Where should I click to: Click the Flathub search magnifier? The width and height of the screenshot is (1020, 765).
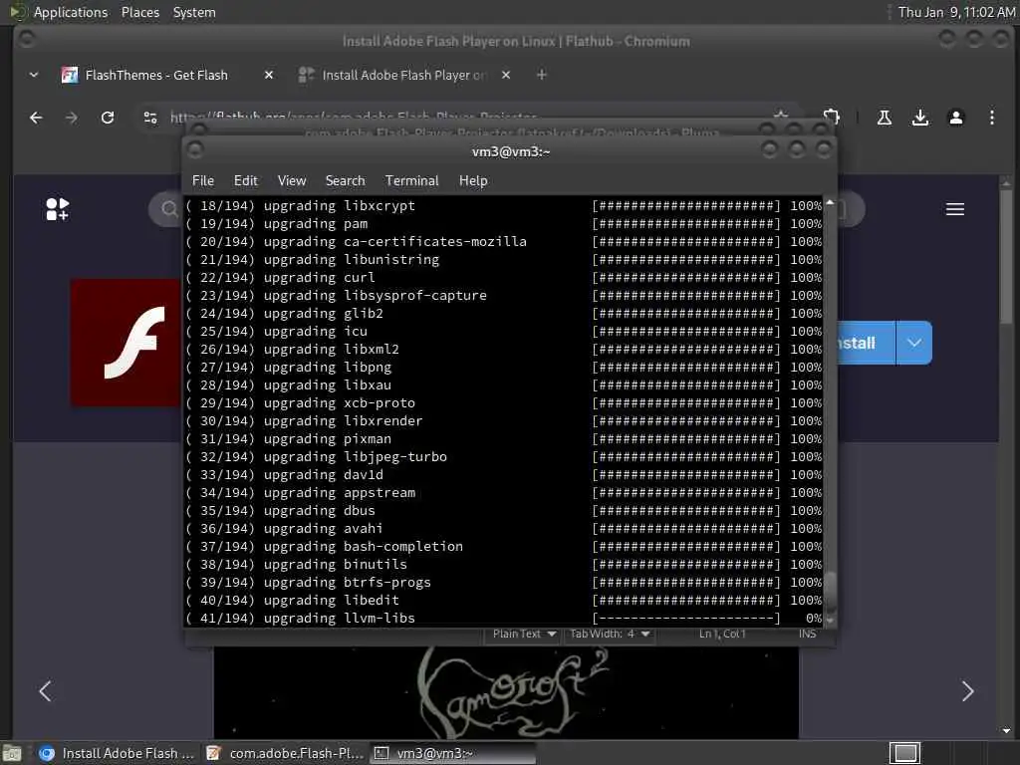coord(169,209)
